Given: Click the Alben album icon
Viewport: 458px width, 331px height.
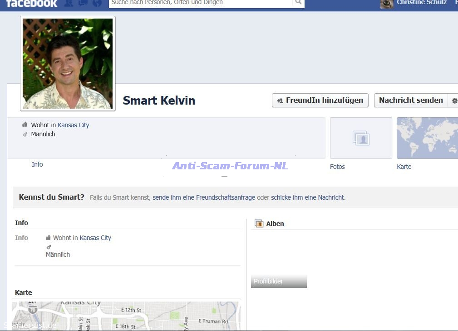Looking at the screenshot, I should [259, 224].
